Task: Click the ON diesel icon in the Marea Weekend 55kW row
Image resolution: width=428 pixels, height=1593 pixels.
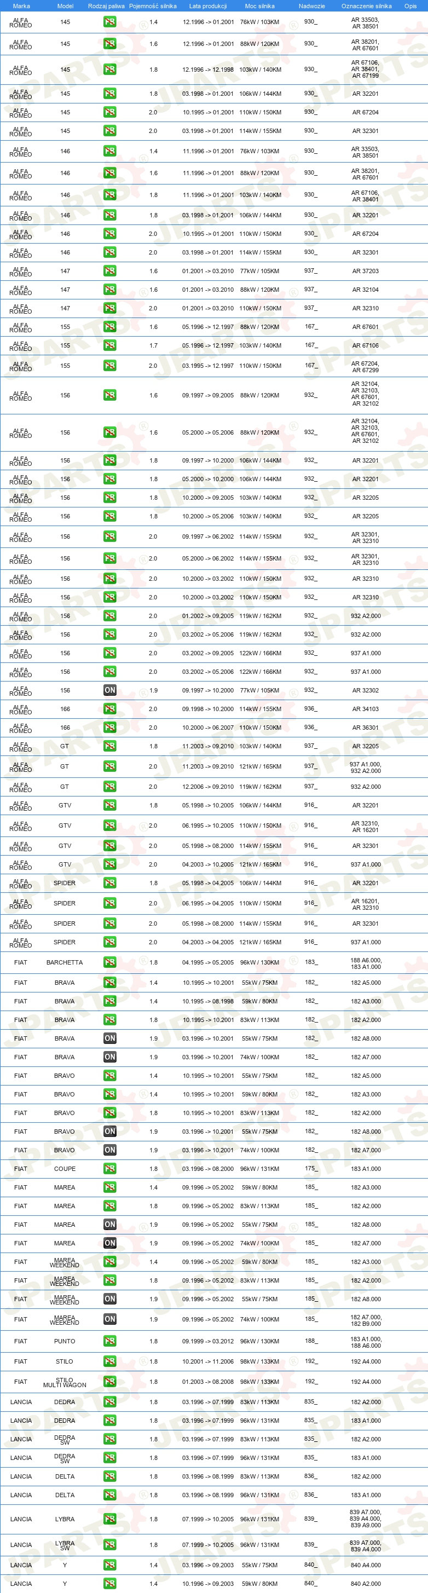Action: (109, 1298)
